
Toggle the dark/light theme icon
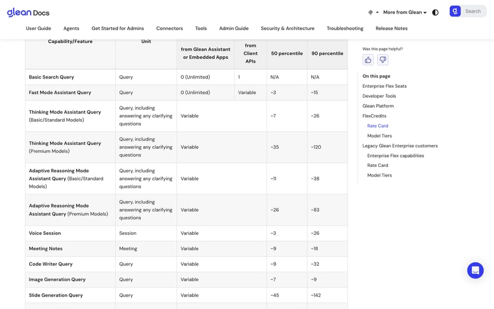coord(435,12)
